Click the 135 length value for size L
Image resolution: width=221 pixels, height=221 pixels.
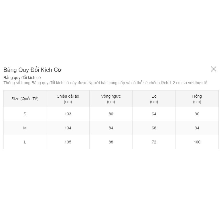[x=68, y=142]
